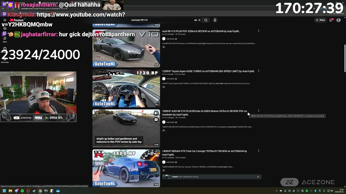The image size is (346, 194).
Task: Open Bluetooth settings in the system tray
Action: point(315,191)
